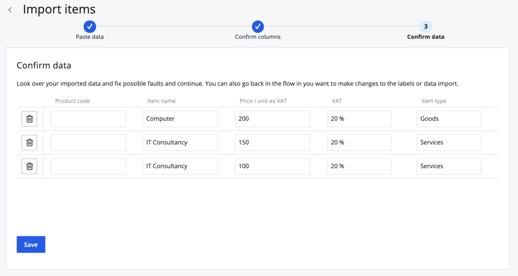Return to the Confirm columns step
Image resolution: width=518 pixels, height=276 pixels.
[x=257, y=26]
